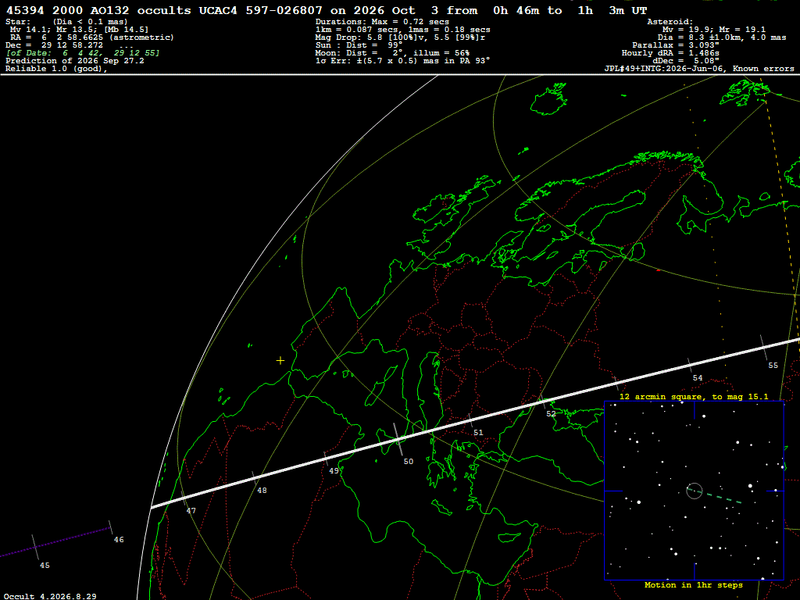Click time marker 48 on the path
The width and height of the screenshot is (800, 600).
click(262, 491)
